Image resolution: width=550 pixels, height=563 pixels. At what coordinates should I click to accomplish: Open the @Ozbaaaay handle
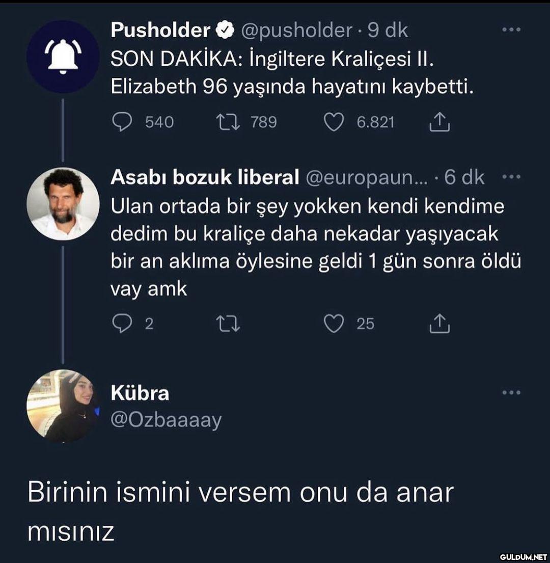click(166, 420)
